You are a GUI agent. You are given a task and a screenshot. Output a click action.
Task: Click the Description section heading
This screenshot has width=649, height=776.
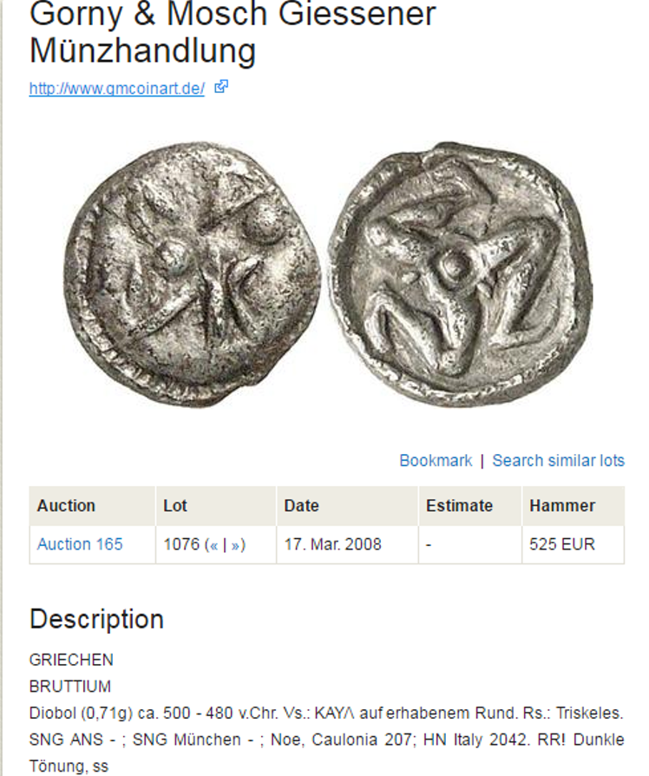(x=96, y=619)
